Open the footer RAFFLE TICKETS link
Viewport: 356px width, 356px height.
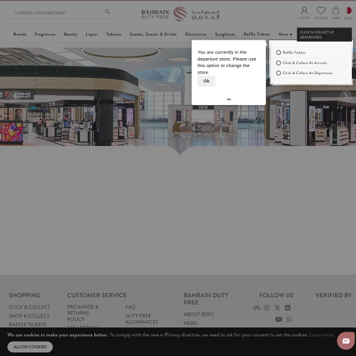click(27, 325)
